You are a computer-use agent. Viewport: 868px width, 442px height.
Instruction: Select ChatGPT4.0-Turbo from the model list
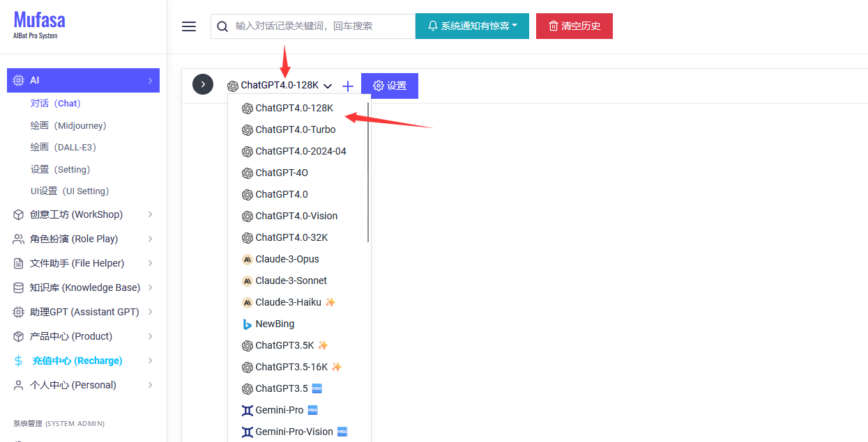(x=295, y=129)
